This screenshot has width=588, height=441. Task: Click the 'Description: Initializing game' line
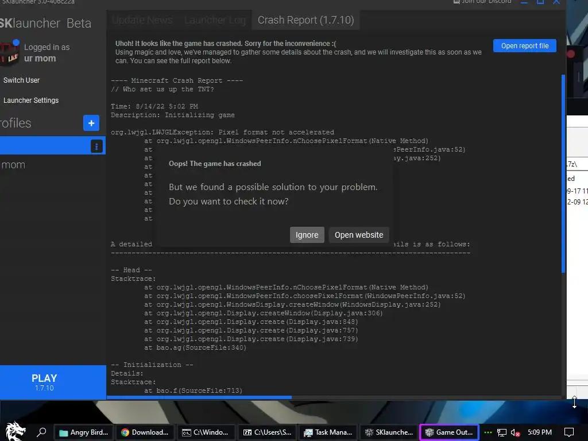point(172,115)
